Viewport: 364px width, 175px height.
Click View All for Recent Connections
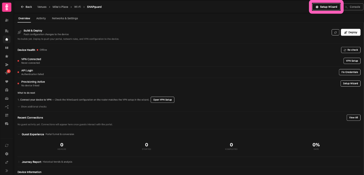pyautogui.click(x=353, y=117)
